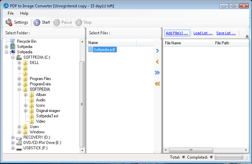This screenshot has width=252, height=164.
Task: Click the Stop toolbar icon
Action: [x=79, y=22]
